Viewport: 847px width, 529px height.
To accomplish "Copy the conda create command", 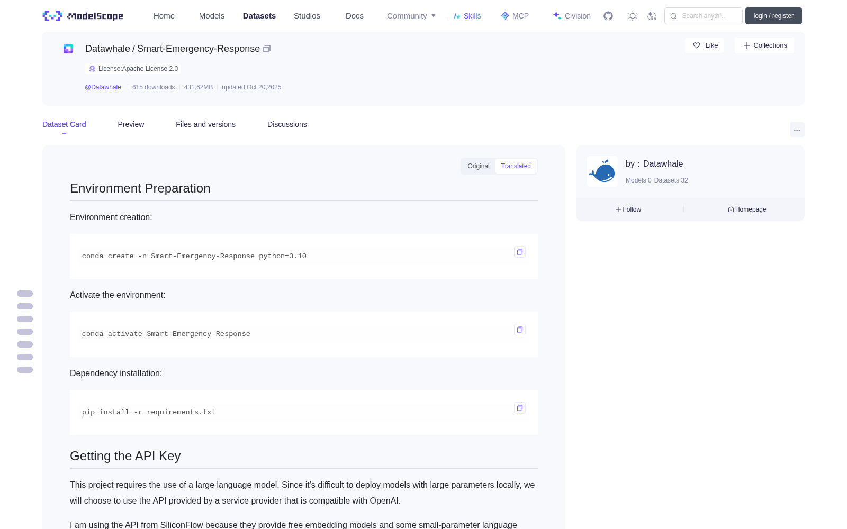I will [520, 252].
